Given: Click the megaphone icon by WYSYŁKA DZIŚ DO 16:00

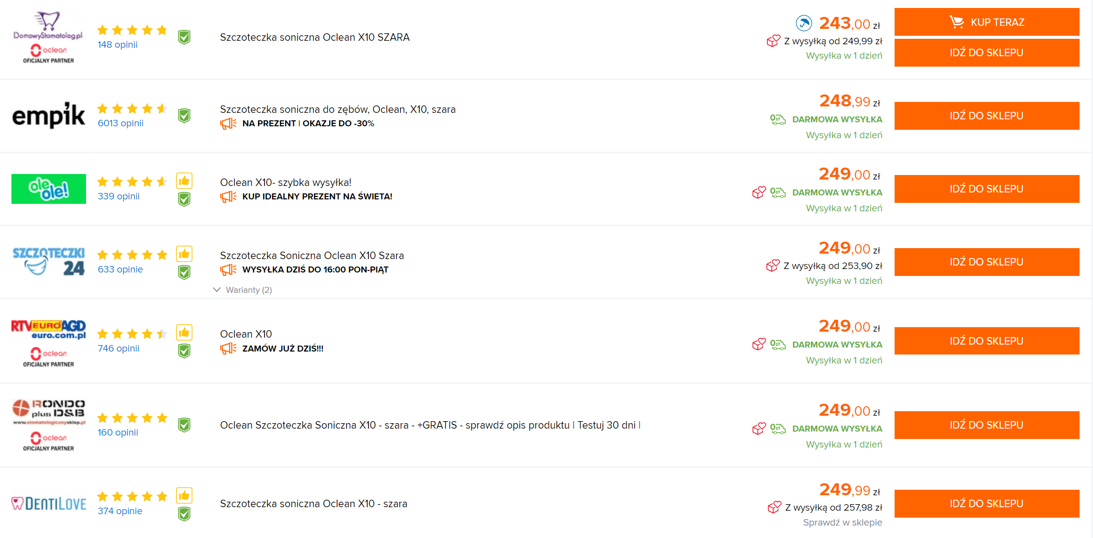Looking at the screenshot, I should click(228, 270).
